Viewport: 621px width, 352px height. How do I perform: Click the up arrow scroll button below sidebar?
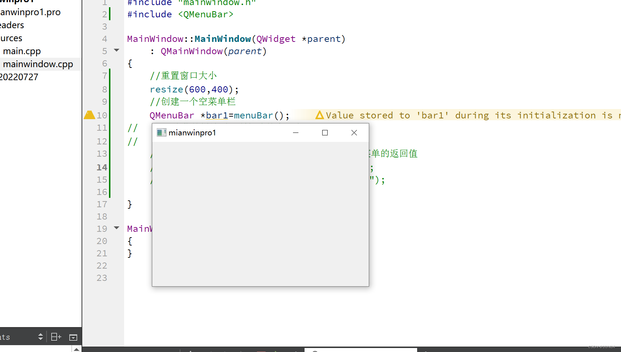click(x=76, y=349)
